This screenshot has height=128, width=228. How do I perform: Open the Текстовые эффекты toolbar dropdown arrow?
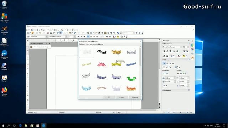(x=47, y=43)
